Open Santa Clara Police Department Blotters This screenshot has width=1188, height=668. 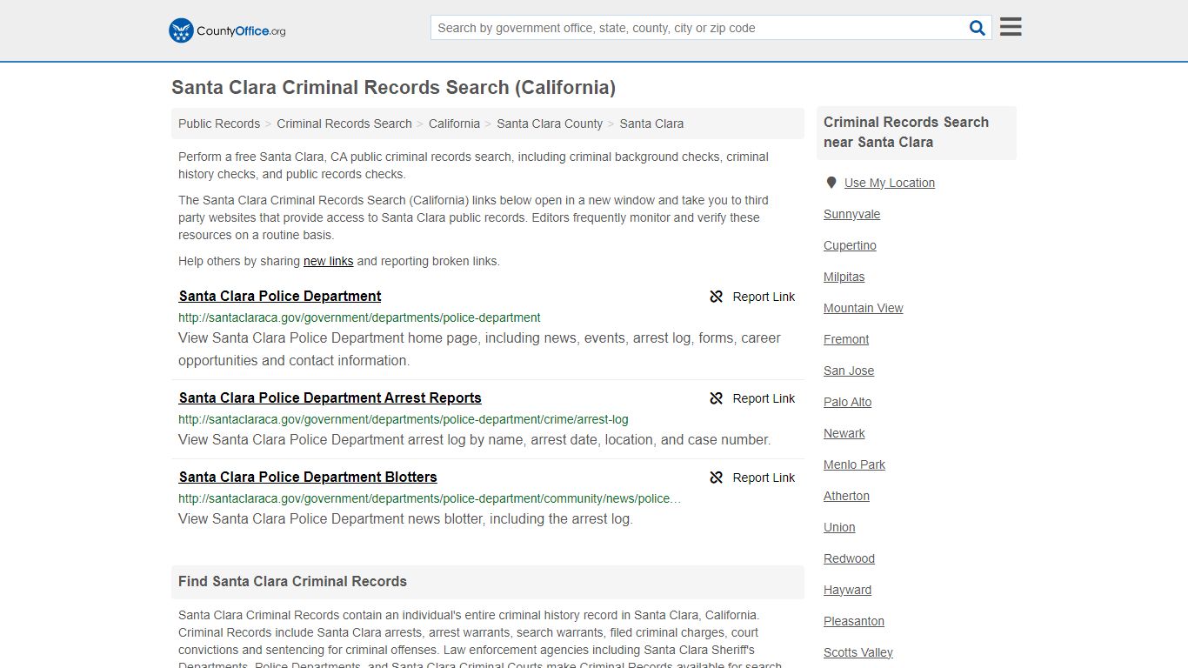[x=308, y=478]
